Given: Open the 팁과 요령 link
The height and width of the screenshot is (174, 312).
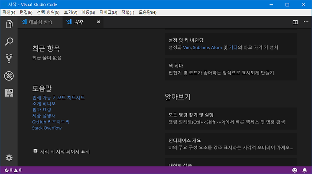Looking at the screenshot, I should click(x=42, y=110).
